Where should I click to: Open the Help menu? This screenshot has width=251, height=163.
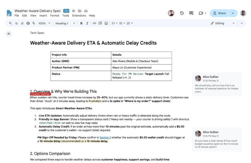tap(92, 16)
